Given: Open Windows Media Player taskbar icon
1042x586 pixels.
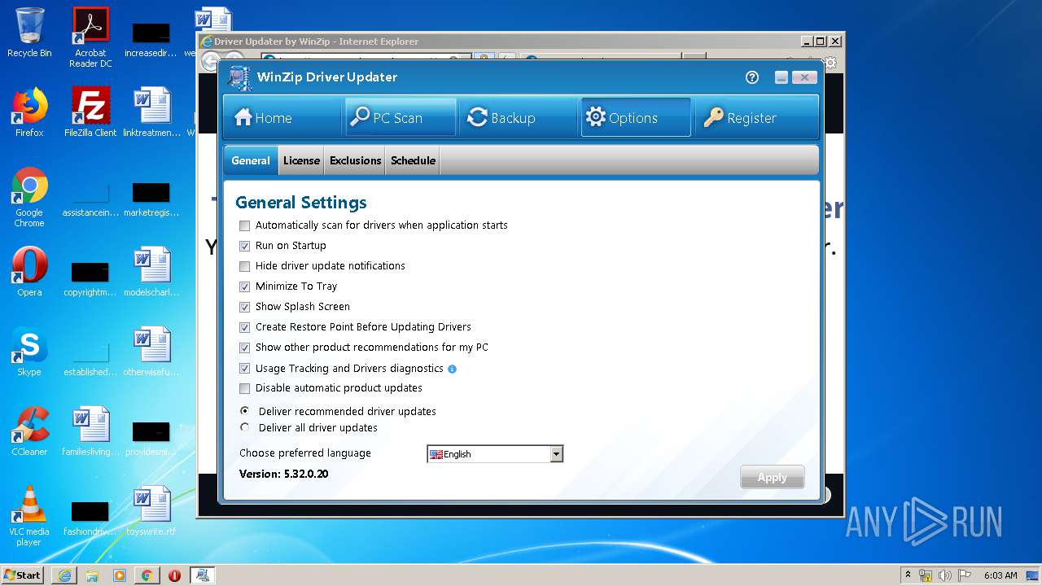Looking at the screenshot, I should click(120, 575).
